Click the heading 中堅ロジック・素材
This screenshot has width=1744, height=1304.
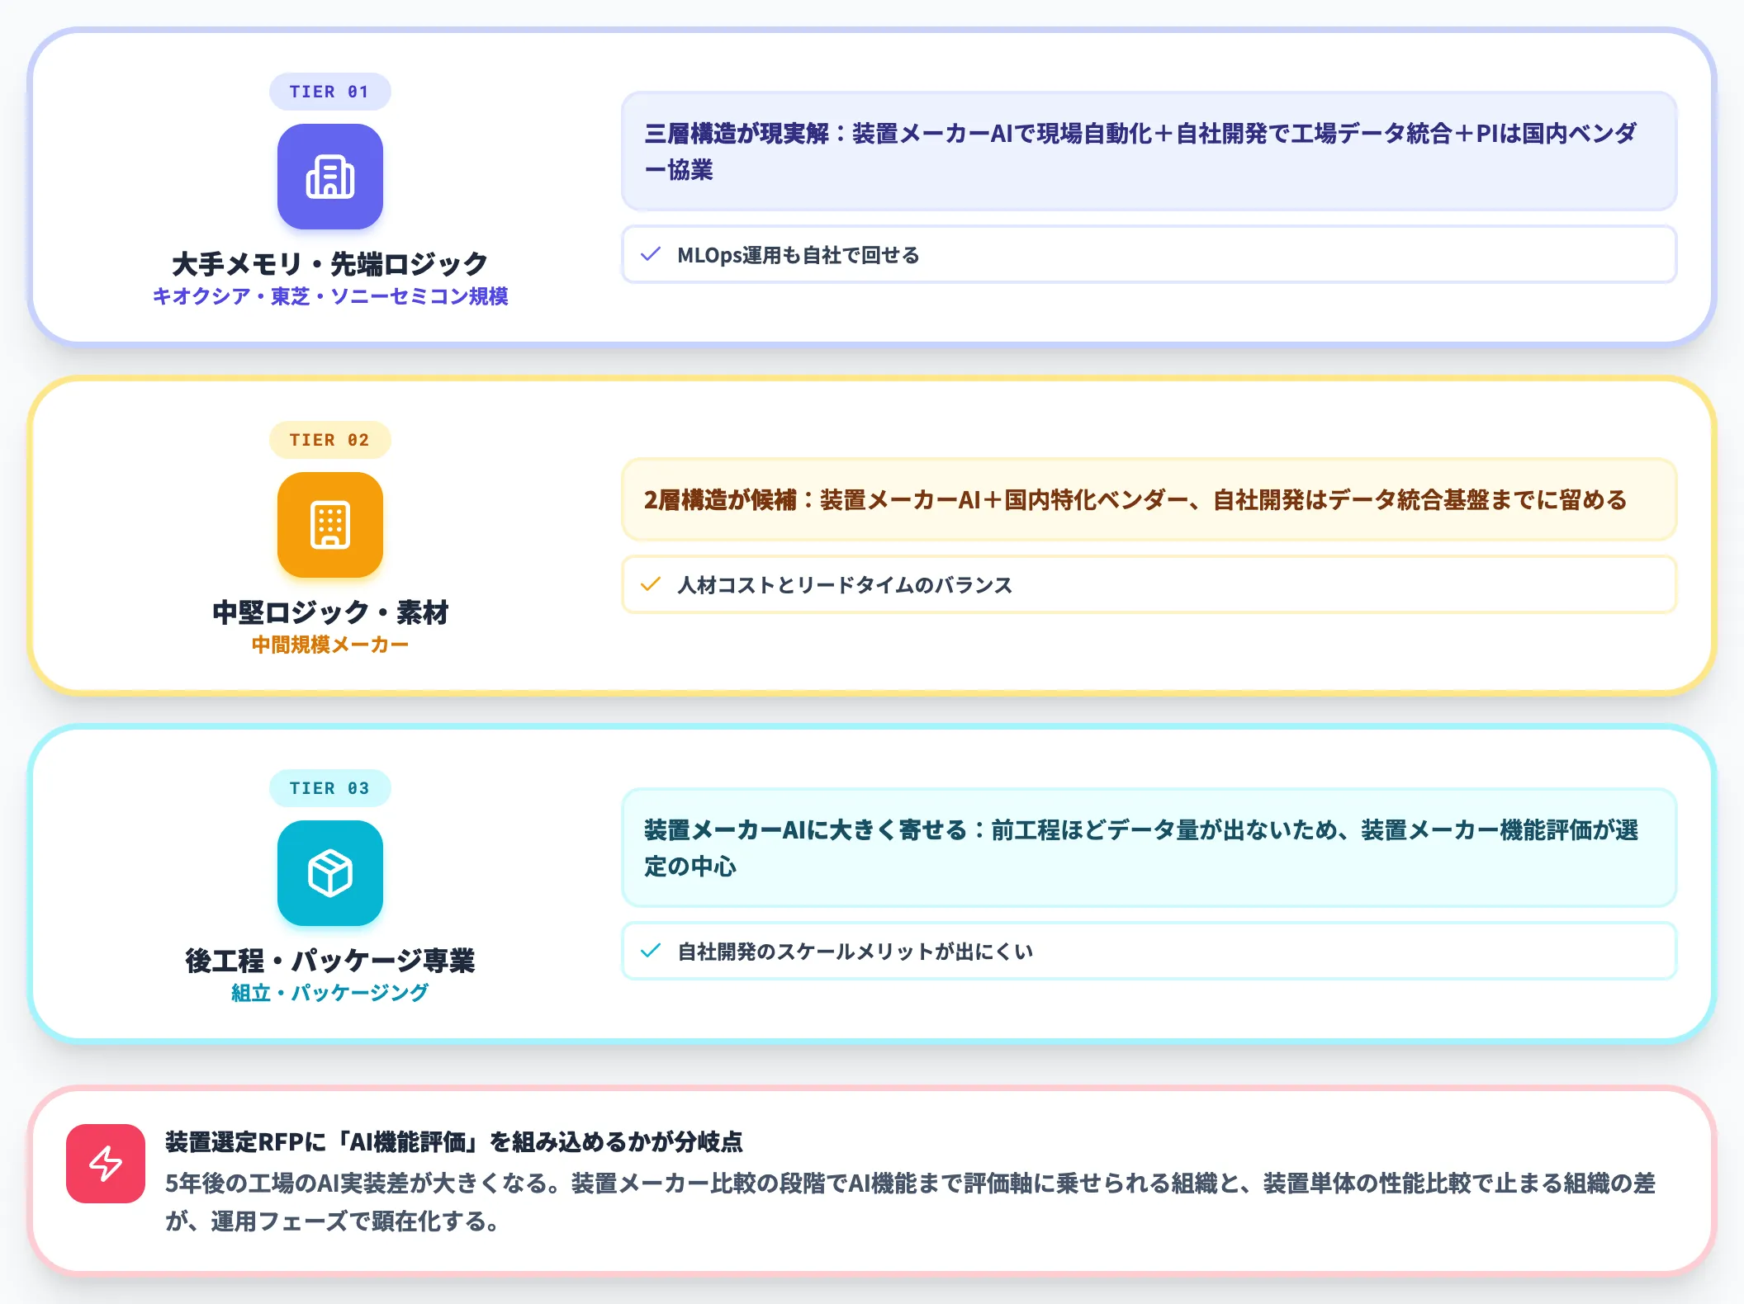click(329, 612)
